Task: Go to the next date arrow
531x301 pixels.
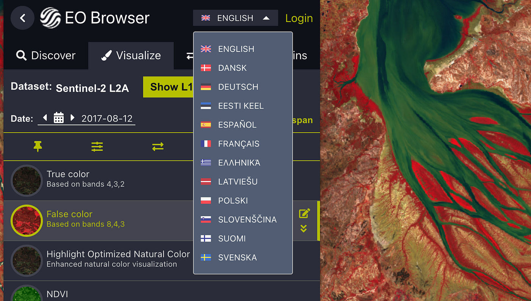Action: point(72,118)
